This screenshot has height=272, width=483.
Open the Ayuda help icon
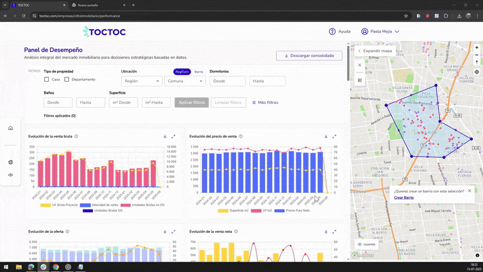coord(332,31)
